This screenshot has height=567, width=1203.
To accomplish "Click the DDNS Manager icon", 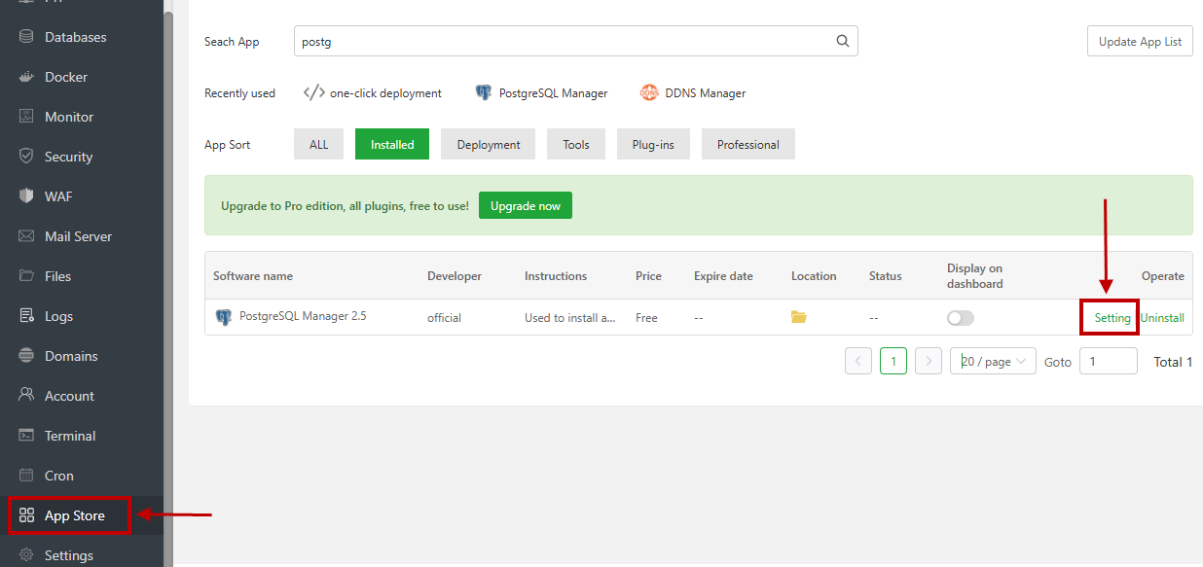I will point(649,93).
